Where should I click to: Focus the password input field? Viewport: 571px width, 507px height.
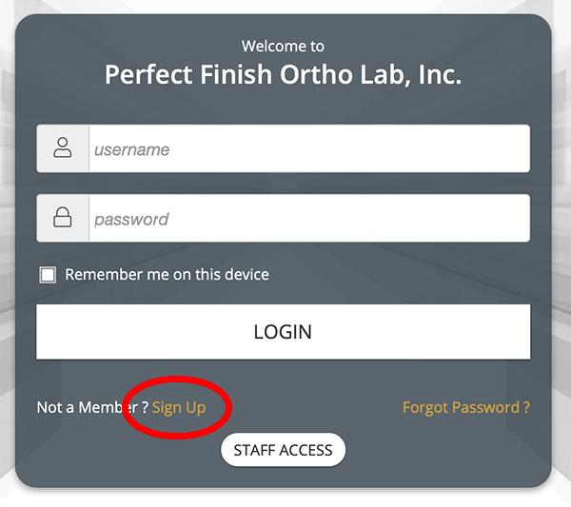[x=308, y=219]
